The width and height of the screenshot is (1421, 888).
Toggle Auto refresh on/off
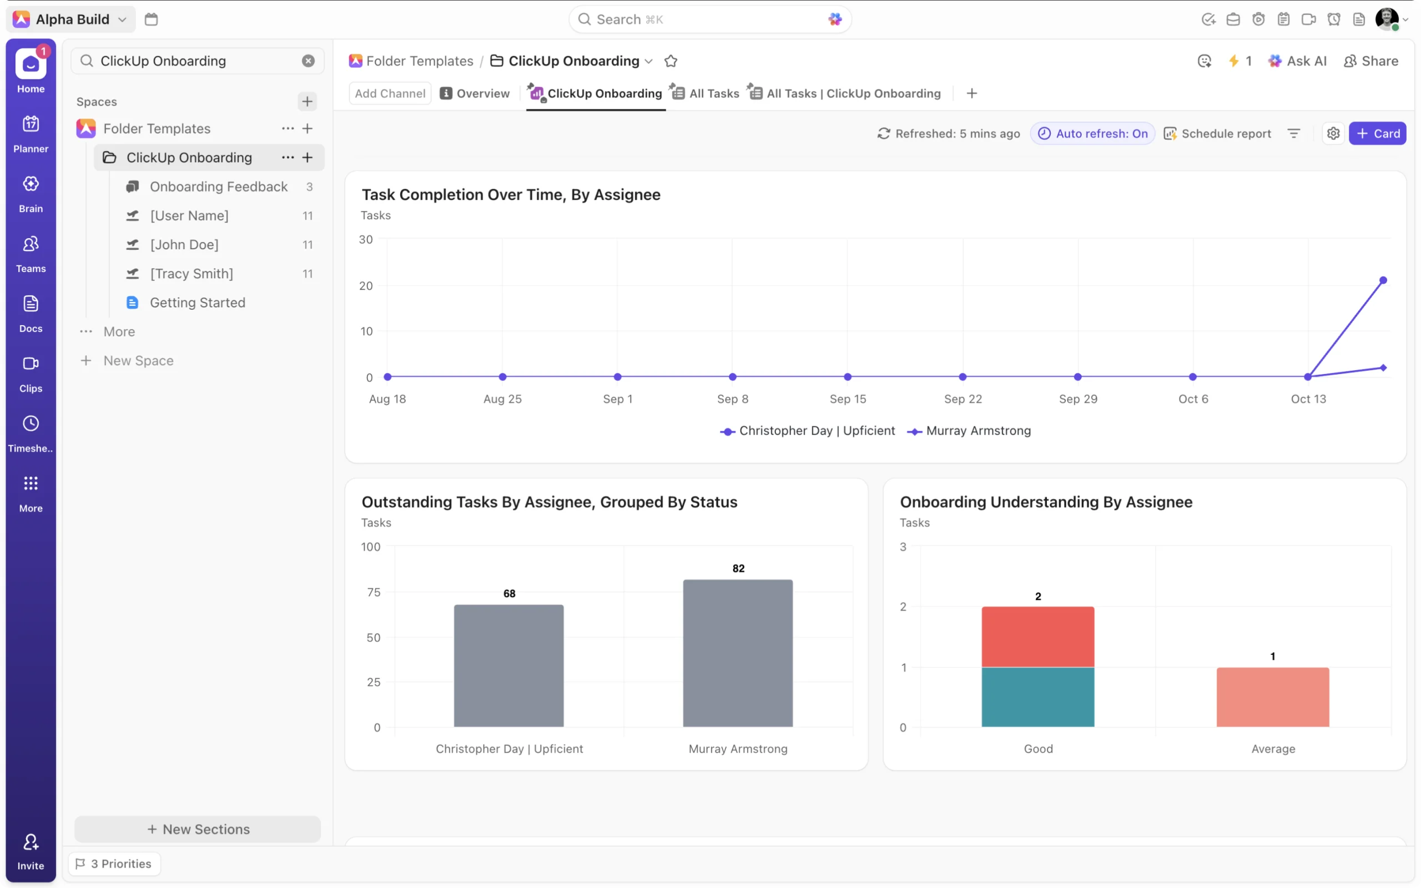click(x=1092, y=133)
